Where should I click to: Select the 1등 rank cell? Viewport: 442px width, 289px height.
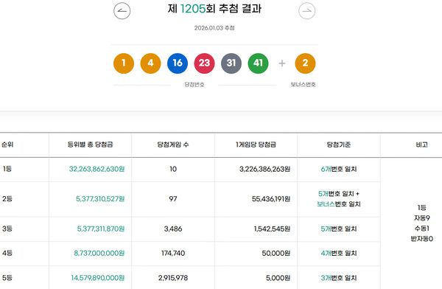pyautogui.click(x=7, y=169)
